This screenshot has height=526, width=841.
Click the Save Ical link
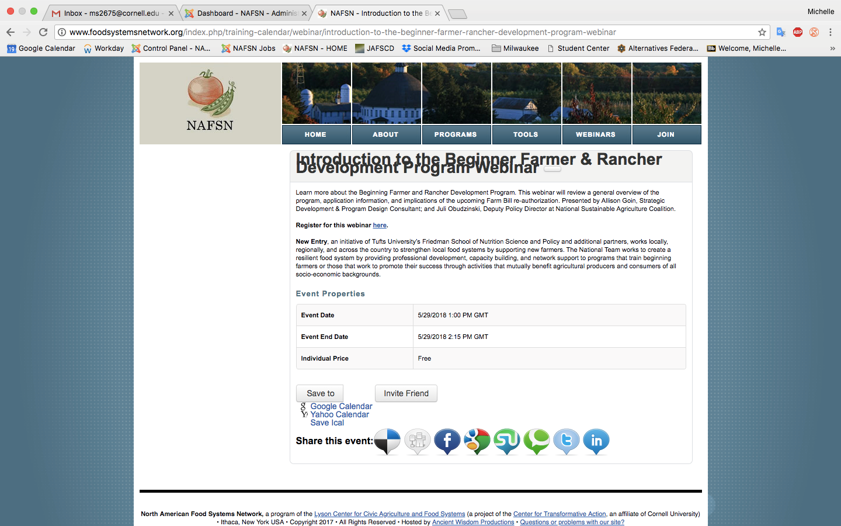[327, 423]
